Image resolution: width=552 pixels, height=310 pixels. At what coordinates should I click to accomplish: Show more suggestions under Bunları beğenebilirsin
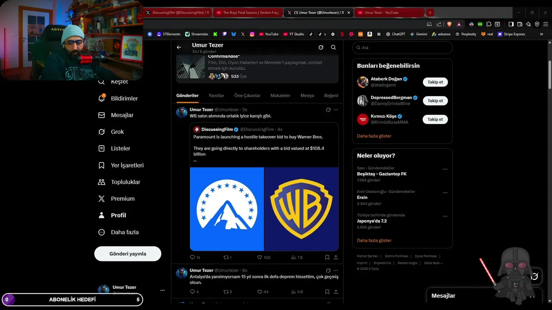click(374, 136)
